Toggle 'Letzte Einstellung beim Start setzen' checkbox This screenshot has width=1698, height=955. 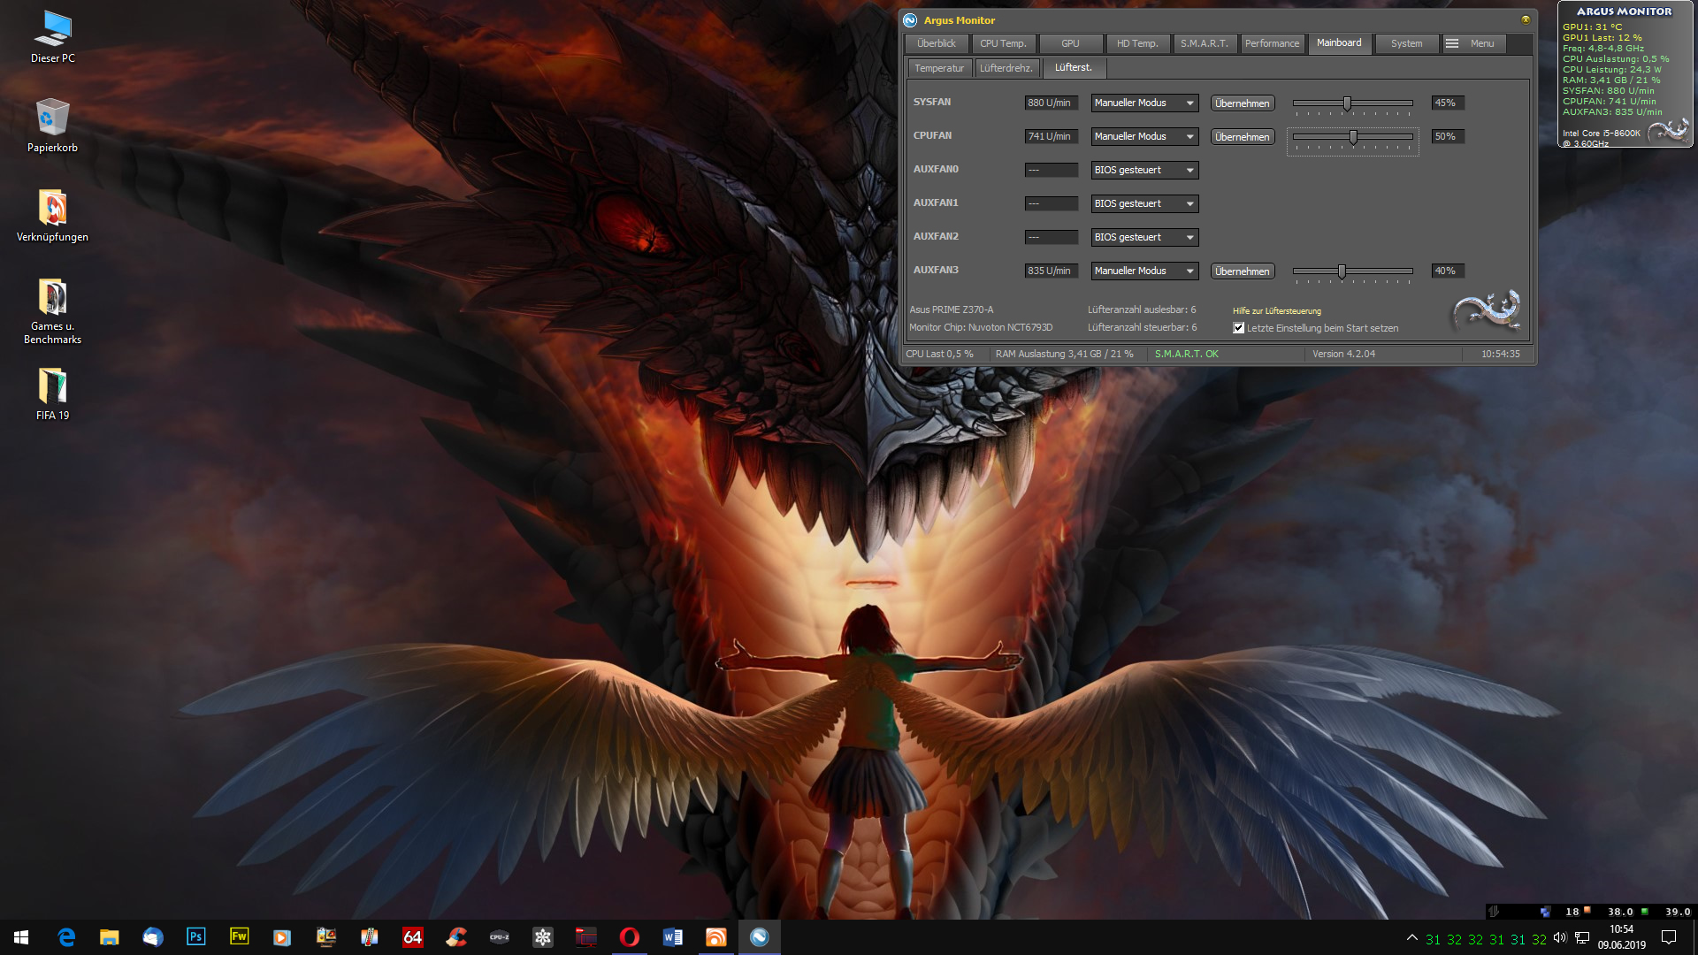(1239, 328)
